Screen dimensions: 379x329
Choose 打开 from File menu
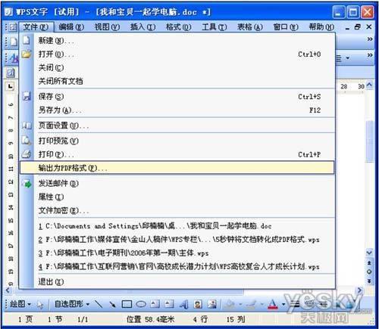click(x=177, y=54)
